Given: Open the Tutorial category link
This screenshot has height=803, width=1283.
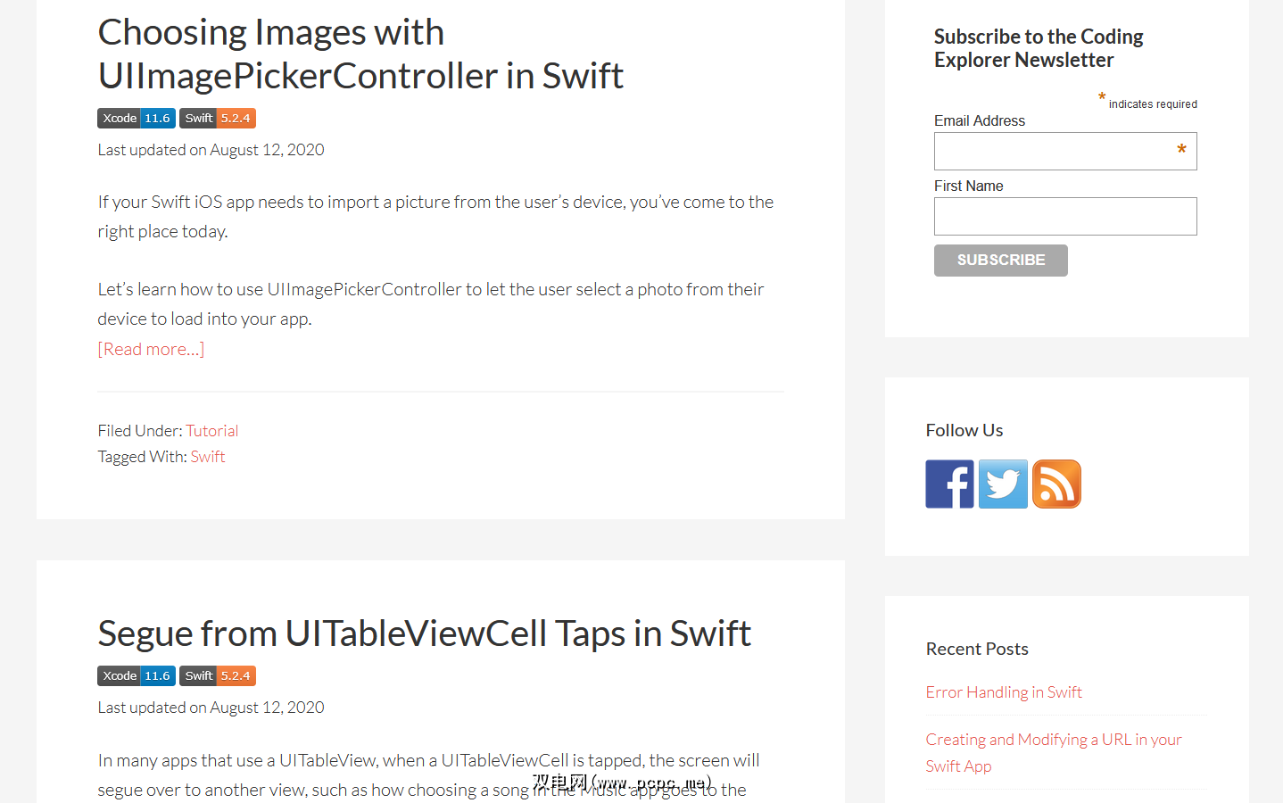Looking at the screenshot, I should click(211, 431).
